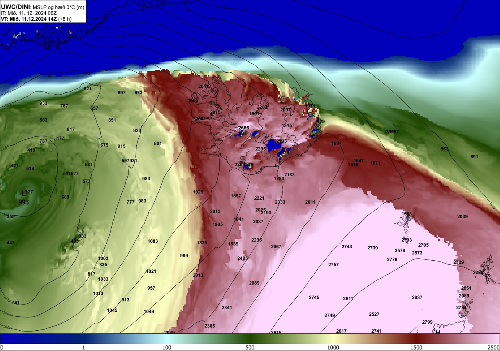
Task: Click the height value 2665
Action: 244,128
